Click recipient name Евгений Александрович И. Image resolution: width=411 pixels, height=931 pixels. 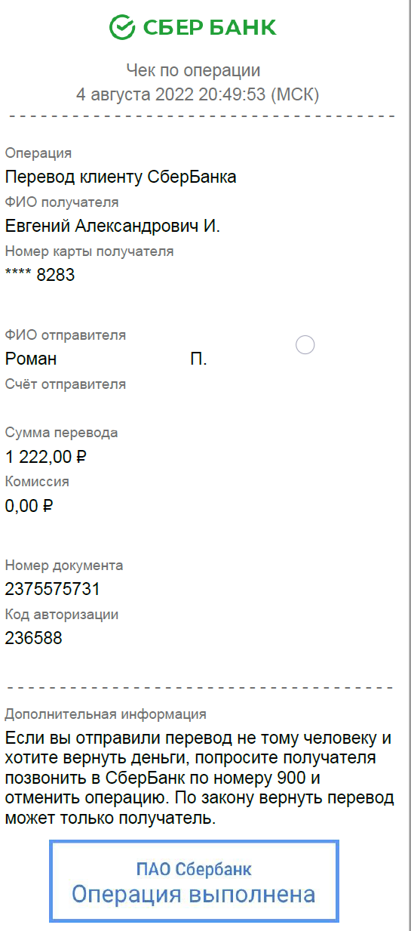click(112, 227)
